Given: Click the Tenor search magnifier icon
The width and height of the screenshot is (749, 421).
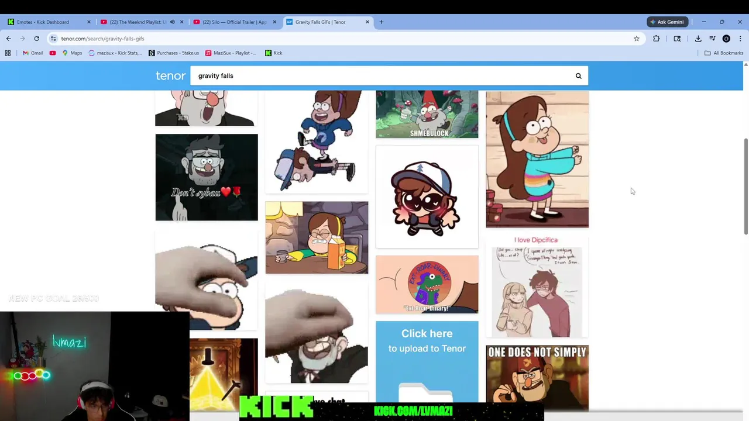Looking at the screenshot, I should pyautogui.click(x=578, y=76).
